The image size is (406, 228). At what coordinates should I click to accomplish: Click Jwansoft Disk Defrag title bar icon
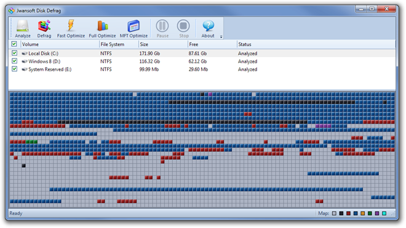[12, 10]
